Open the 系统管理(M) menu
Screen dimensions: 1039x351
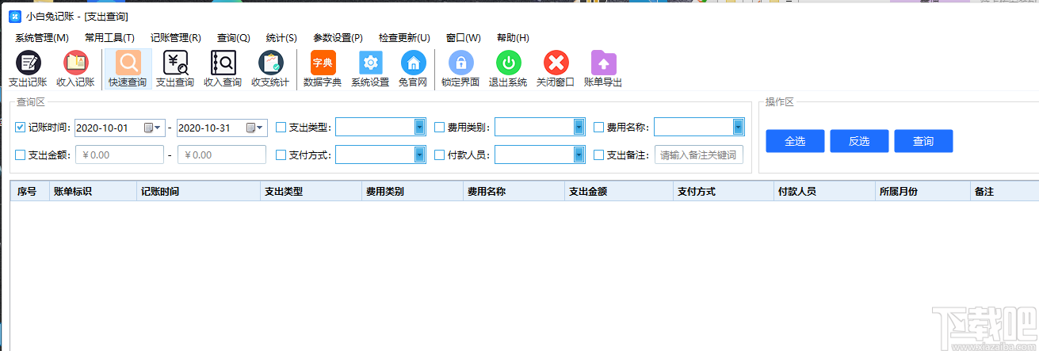[42, 38]
